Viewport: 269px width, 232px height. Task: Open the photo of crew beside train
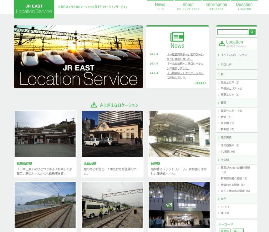tap(112, 205)
